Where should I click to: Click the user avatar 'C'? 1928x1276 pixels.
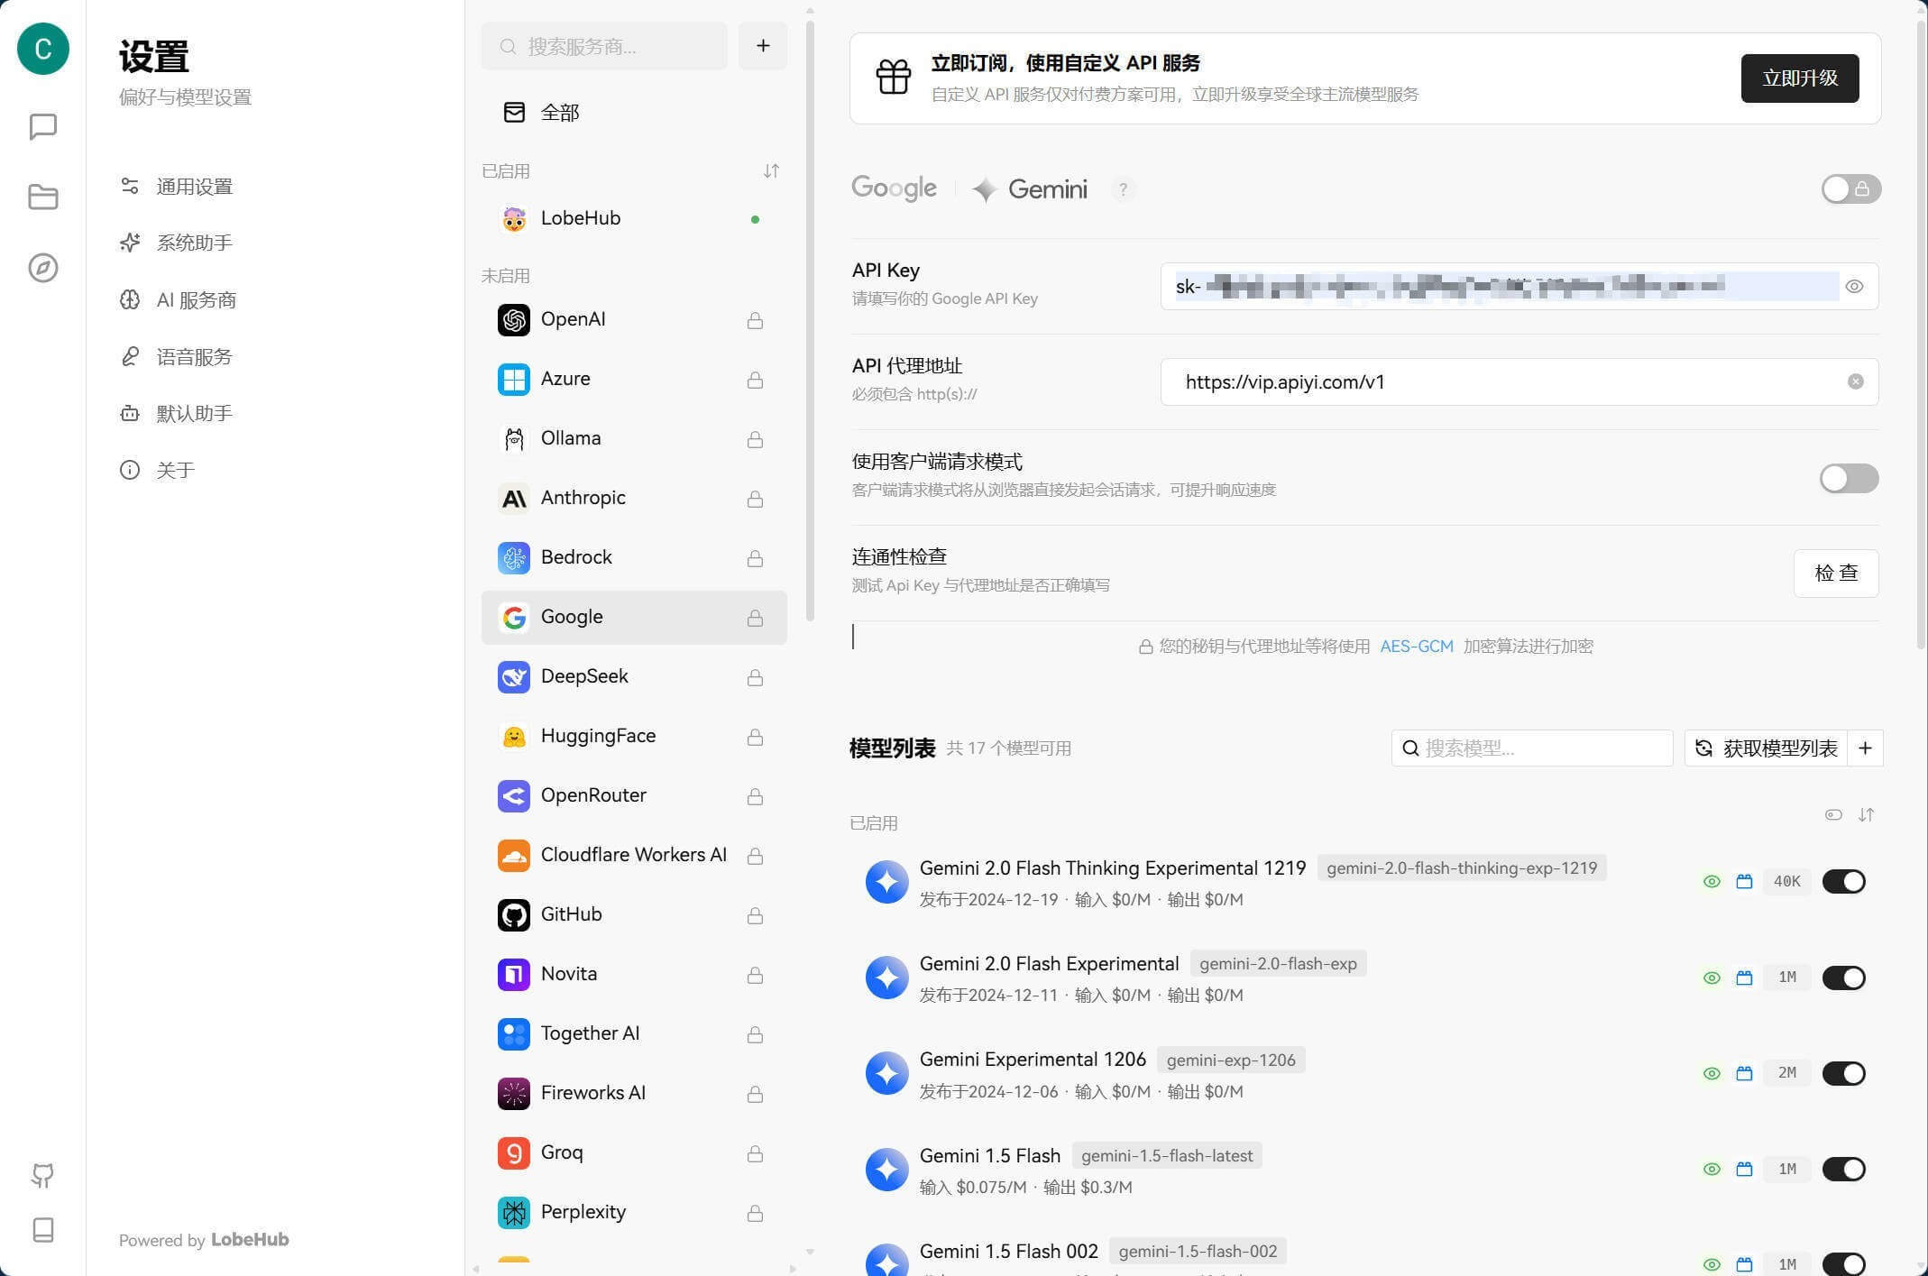coord(42,49)
